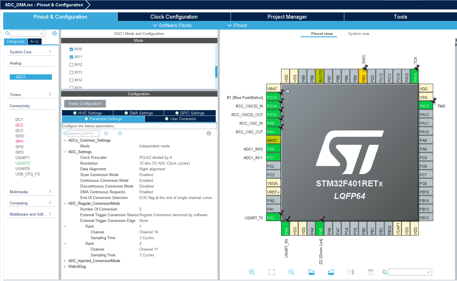Expand the WatchDog group

tap(65, 266)
